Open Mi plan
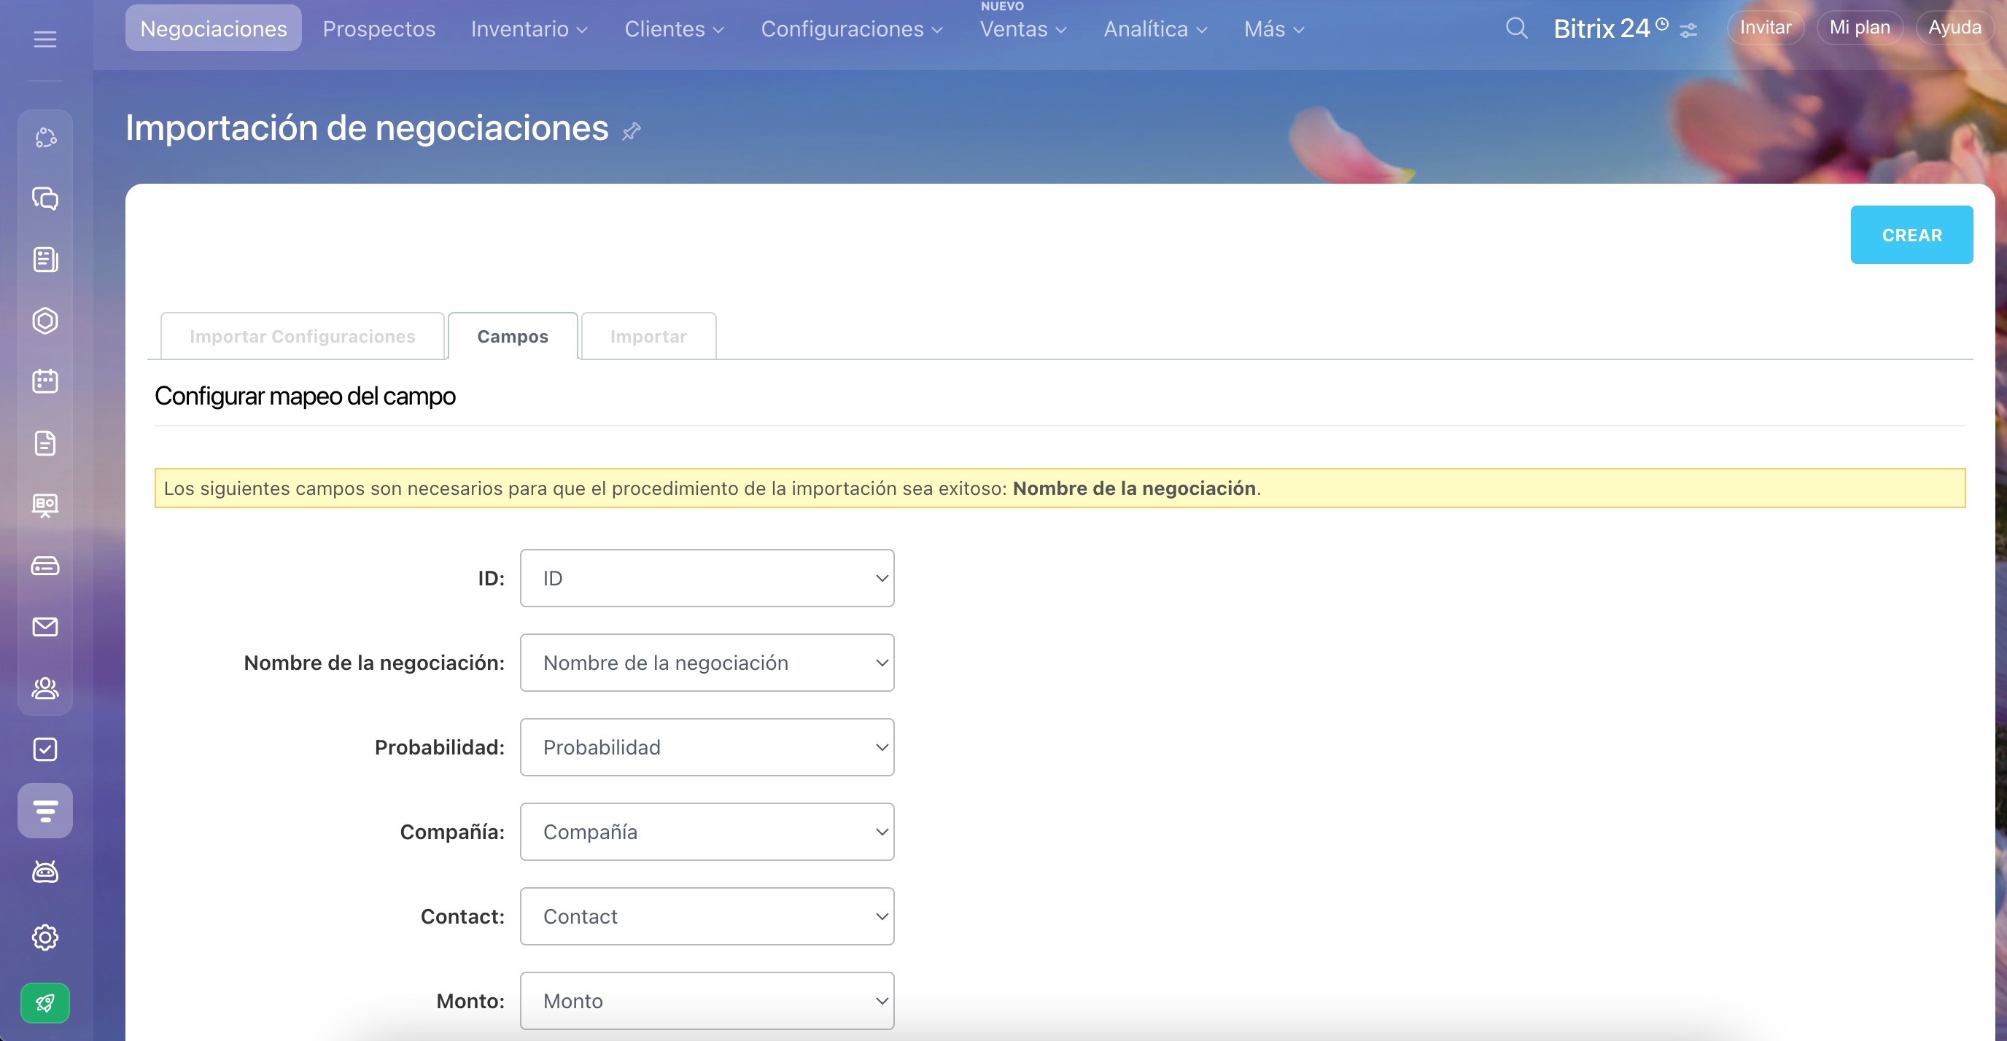The height and width of the screenshot is (1041, 2007). click(x=1860, y=28)
